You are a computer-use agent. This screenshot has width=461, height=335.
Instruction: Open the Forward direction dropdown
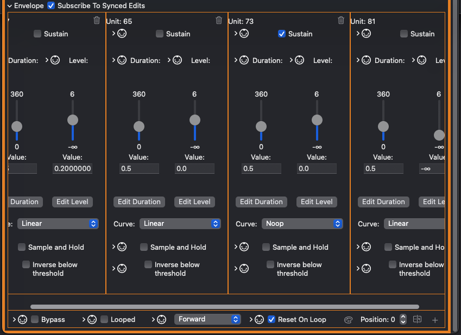pos(207,319)
